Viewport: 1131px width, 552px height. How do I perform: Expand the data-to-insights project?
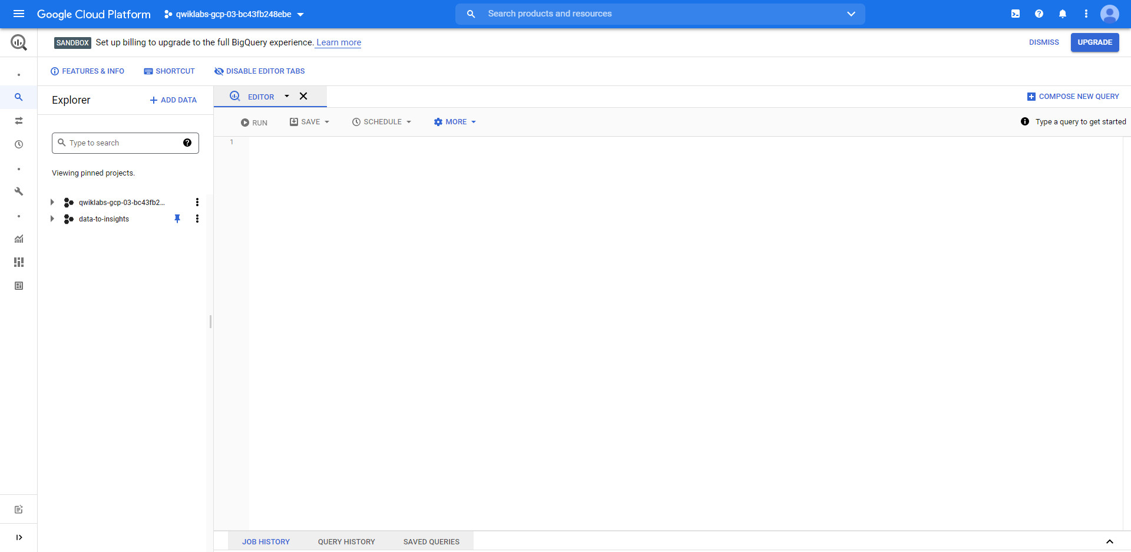pyautogui.click(x=52, y=219)
